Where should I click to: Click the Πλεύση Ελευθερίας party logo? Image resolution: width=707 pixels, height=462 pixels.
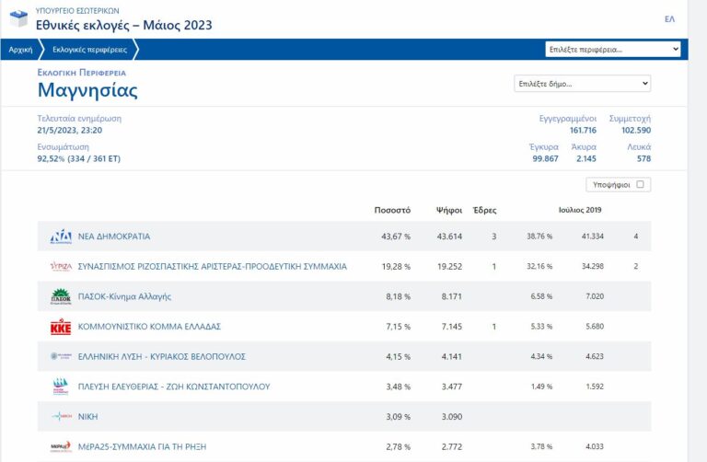pos(60,387)
